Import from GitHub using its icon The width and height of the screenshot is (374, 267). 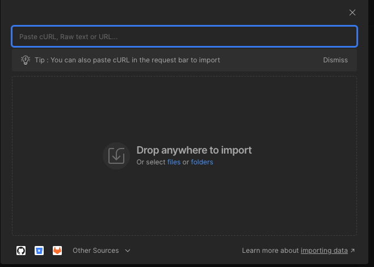tap(21, 251)
